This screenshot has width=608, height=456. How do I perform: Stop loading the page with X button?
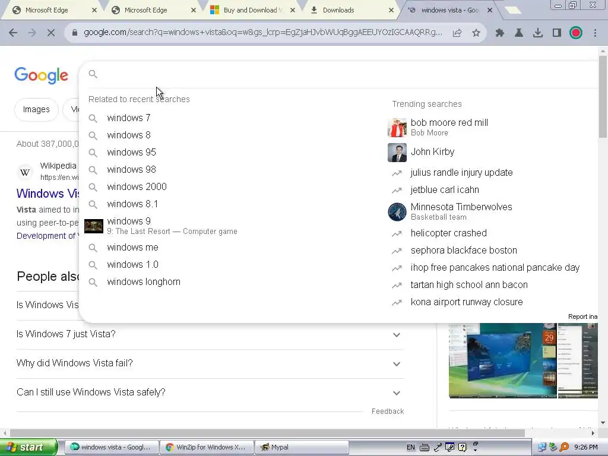tap(51, 33)
